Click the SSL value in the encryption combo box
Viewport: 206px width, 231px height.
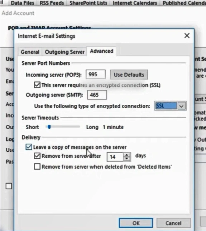[166, 106]
